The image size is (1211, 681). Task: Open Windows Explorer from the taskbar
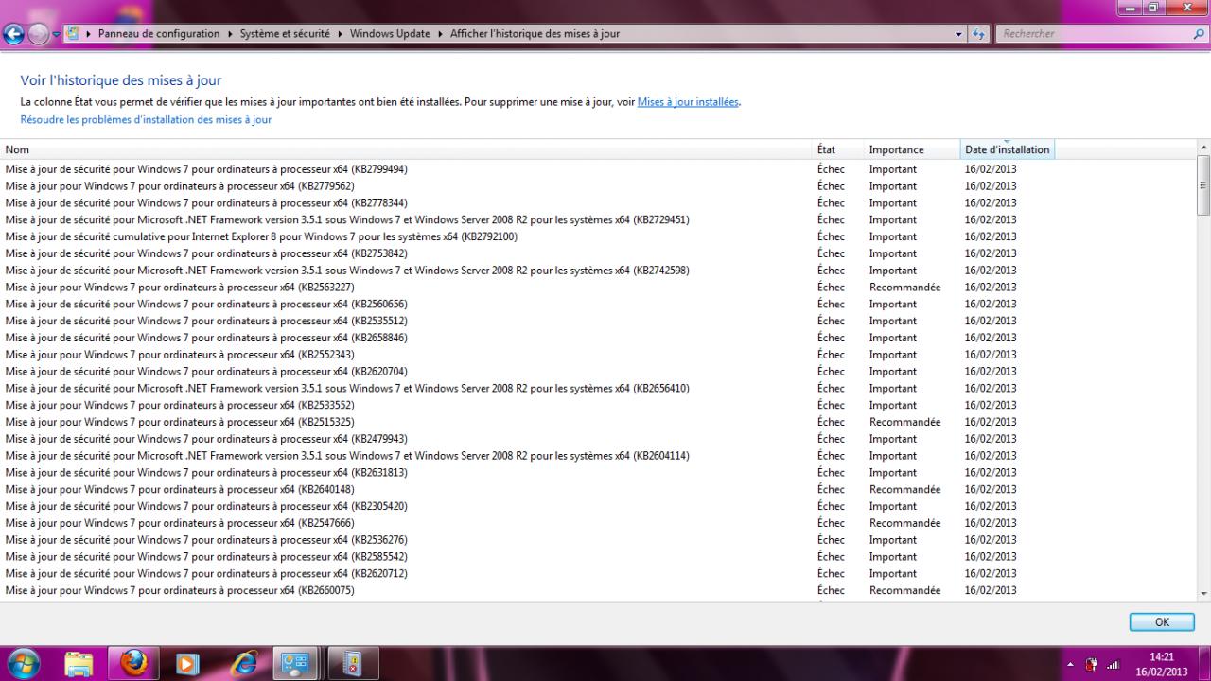(x=79, y=664)
